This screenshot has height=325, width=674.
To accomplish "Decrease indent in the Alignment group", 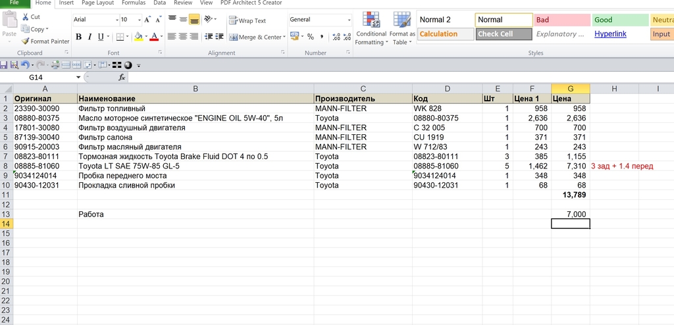I will click(x=209, y=37).
